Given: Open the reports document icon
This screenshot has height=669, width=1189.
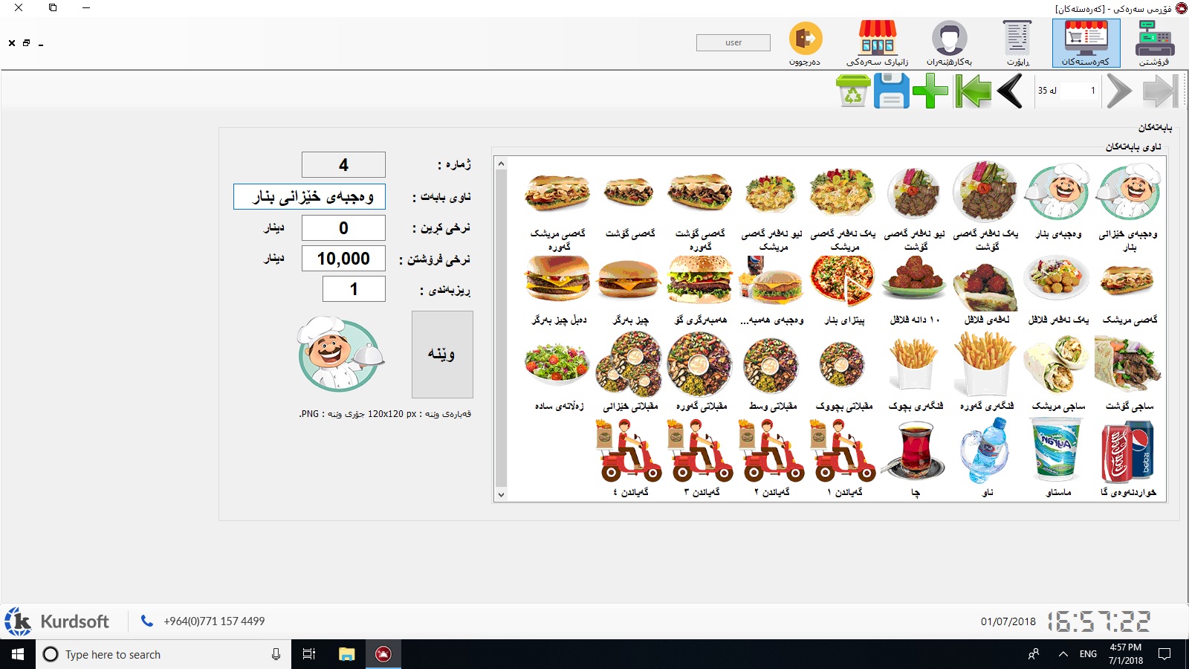Looking at the screenshot, I should click(1017, 43).
